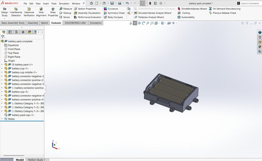Viewport: 262px width, 161px height.
Task: Open the Insert menu
Action: (46, 4)
